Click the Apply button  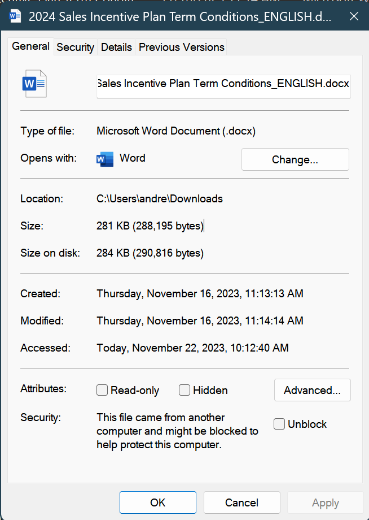coord(325,502)
